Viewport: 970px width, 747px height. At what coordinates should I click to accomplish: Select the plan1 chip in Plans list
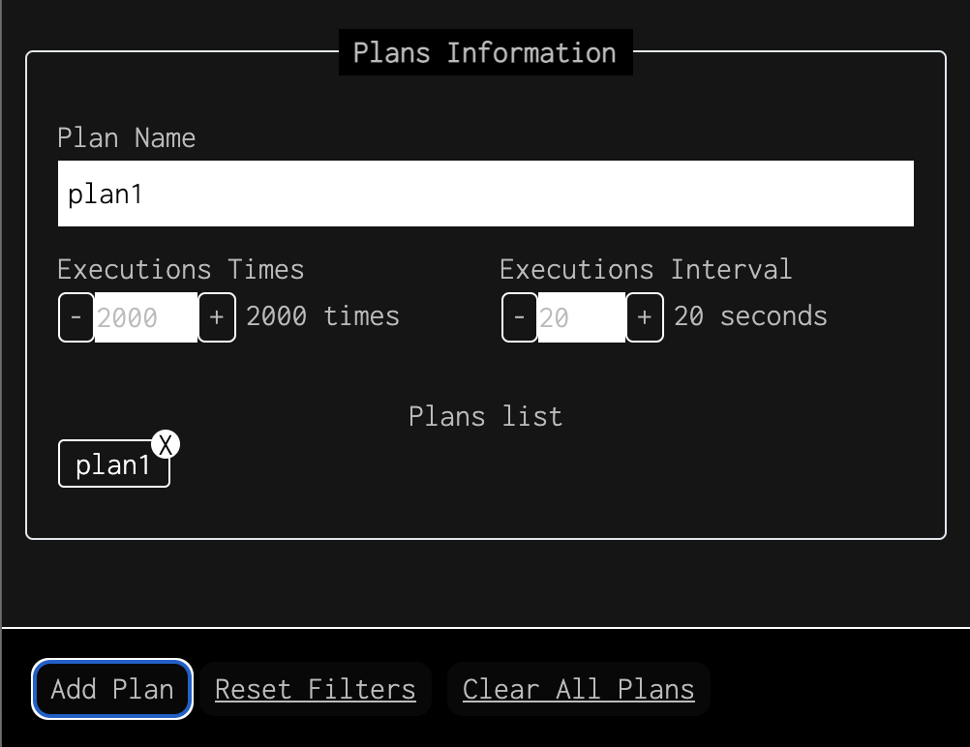pyautogui.click(x=113, y=463)
